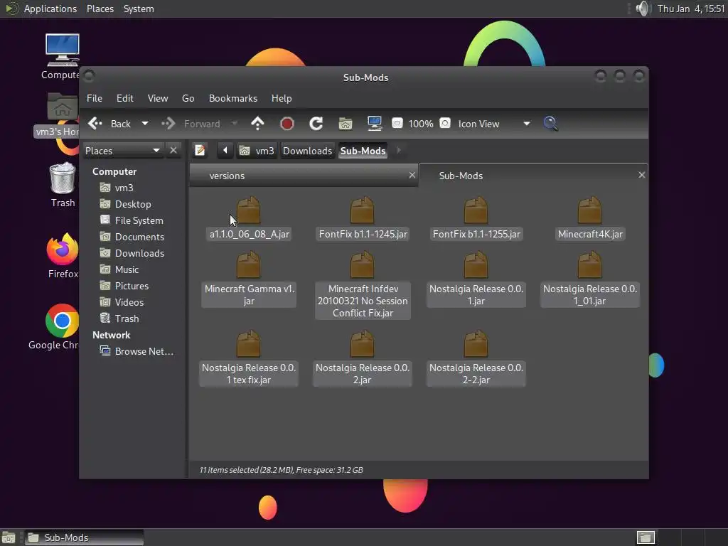Screen dimensions: 728x546
Task: Open the Edit menu
Action: click(x=124, y=98)
